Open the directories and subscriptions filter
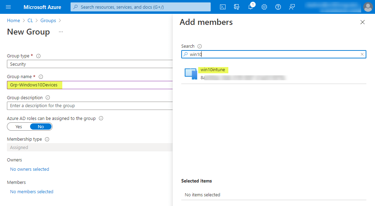 [237, 7]
